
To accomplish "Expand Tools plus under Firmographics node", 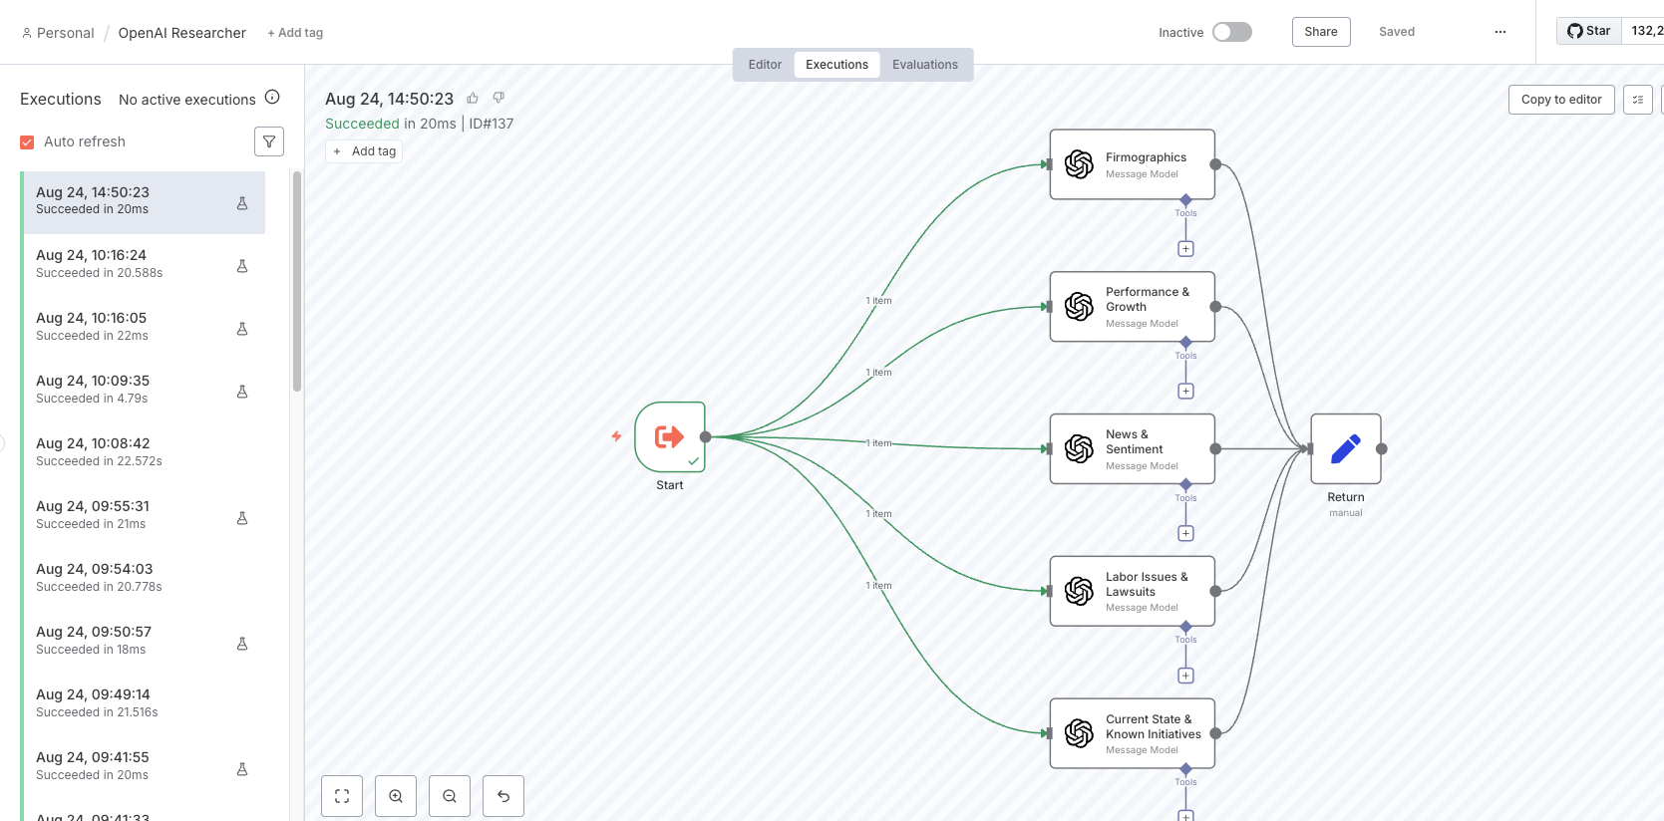I will point(1185,249).
